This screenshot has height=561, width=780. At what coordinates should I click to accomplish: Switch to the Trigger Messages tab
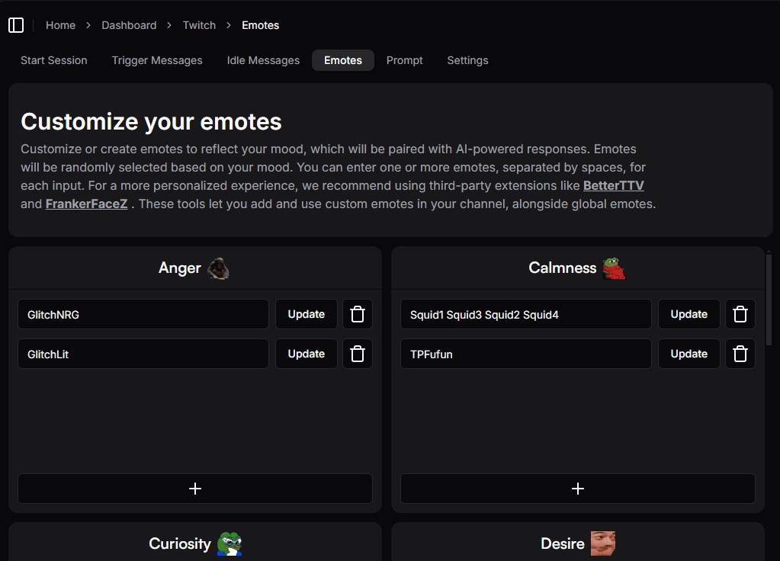point(157,60)
